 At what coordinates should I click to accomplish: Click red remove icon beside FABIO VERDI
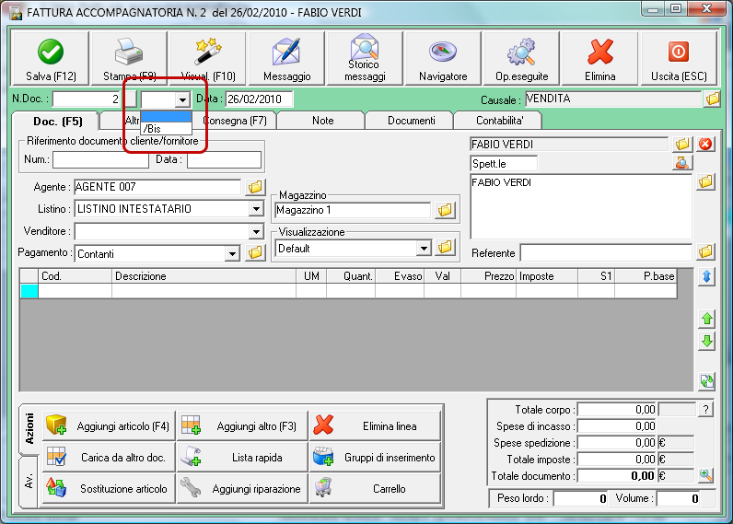[x=705, y=144]
